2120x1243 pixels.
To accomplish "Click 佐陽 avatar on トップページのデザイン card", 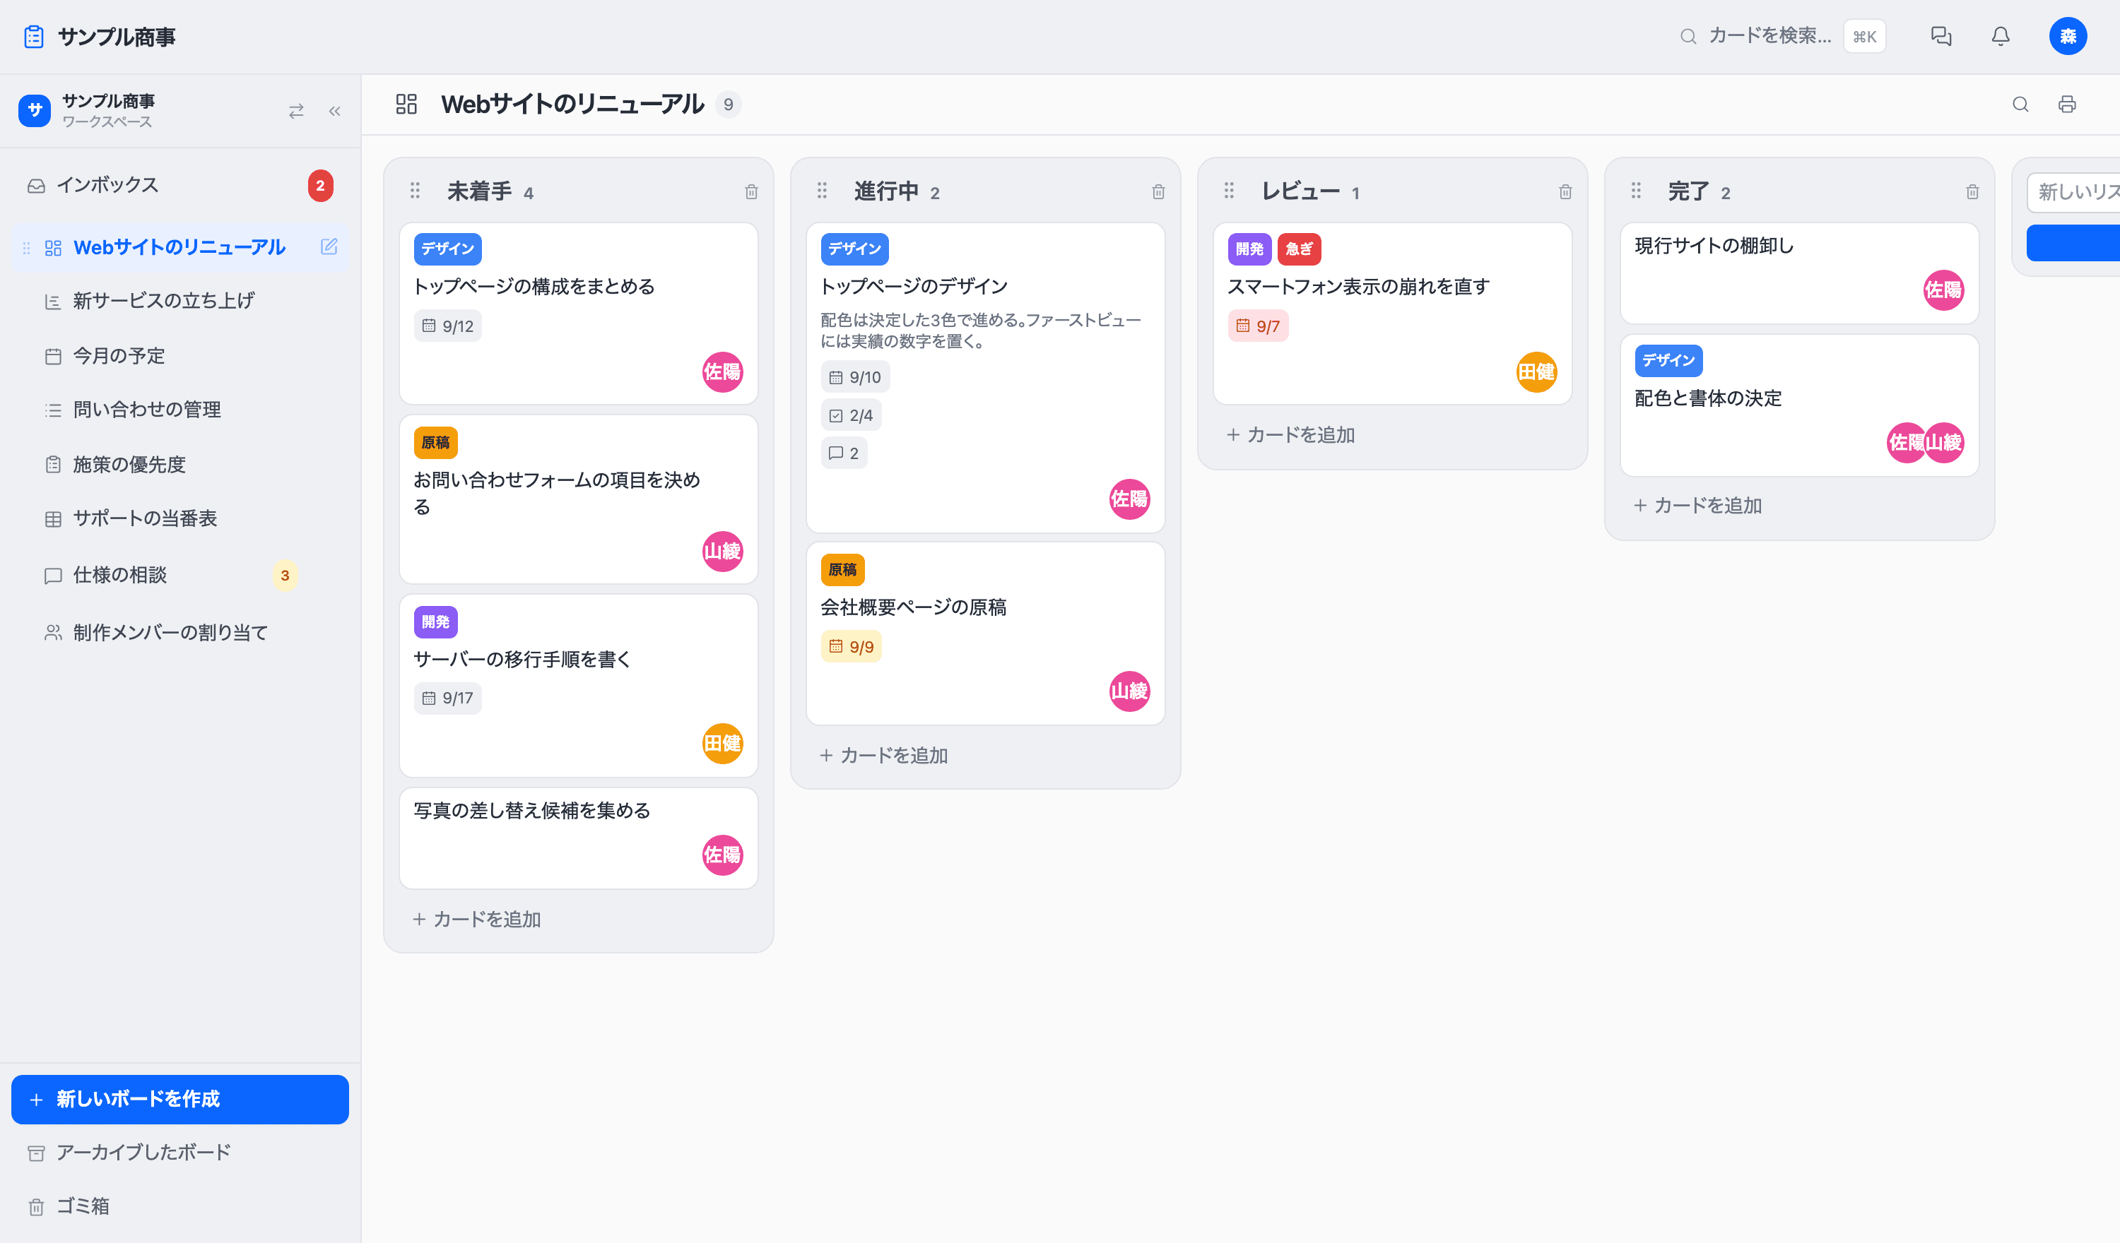I will pyautogui.click(x=1130, y=499).
